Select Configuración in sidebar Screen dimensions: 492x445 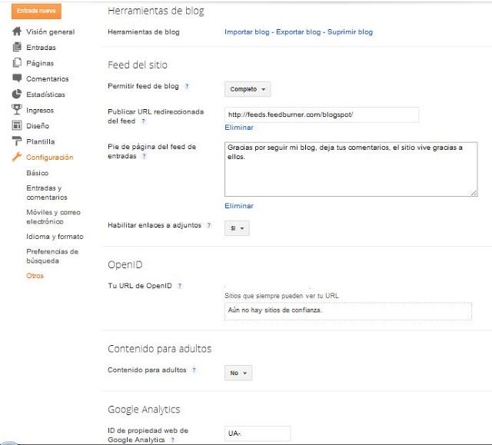[49, 157]
